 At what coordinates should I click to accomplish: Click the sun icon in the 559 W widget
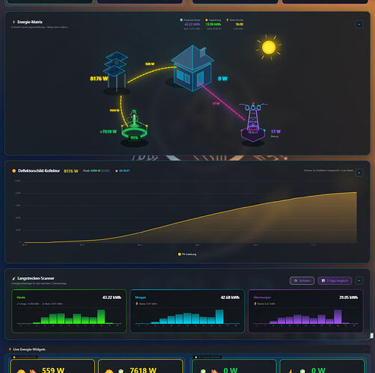tap(21, 371)
